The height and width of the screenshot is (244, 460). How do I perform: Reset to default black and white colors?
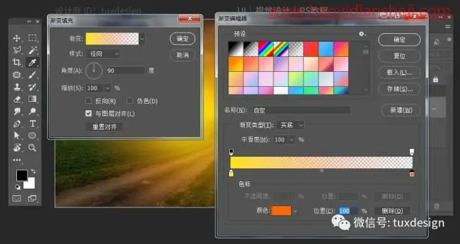[x=18, y=187]
